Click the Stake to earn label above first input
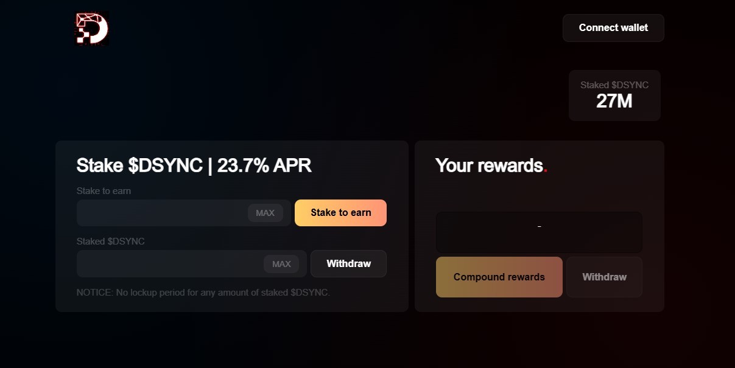Screen dimensions: 735x368 (x=104, y=191)
